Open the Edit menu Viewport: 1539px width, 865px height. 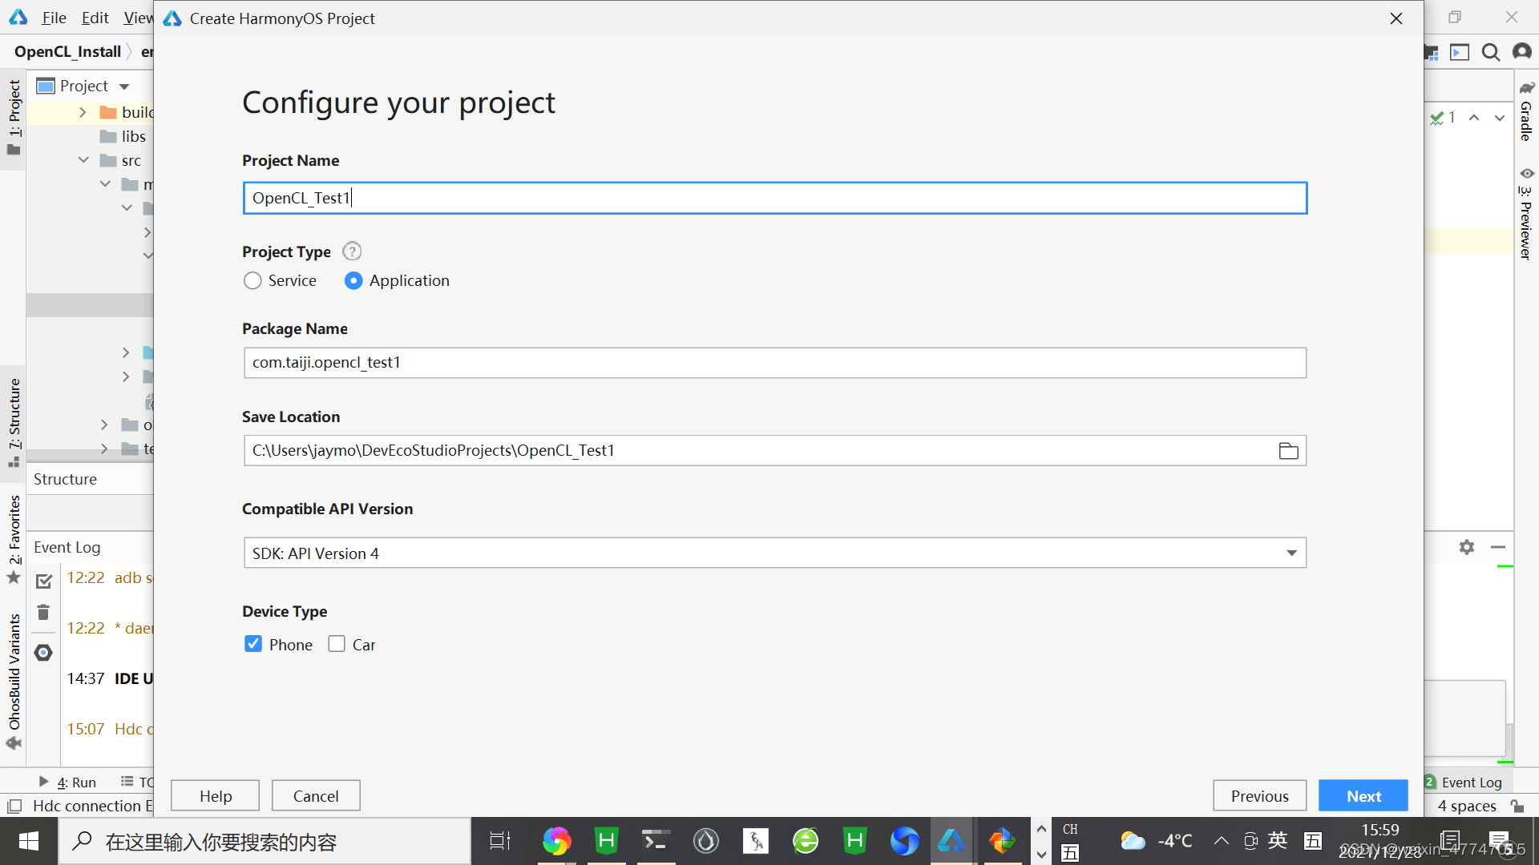coord(95,18)
